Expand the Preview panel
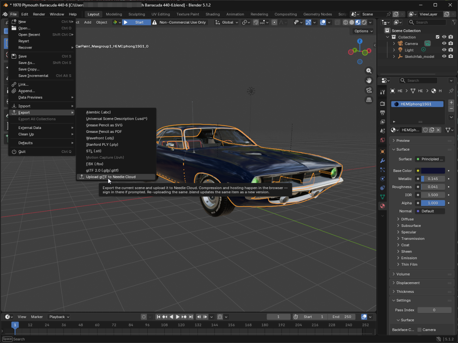This screenshot has width=458, height=343. [422, 141]
